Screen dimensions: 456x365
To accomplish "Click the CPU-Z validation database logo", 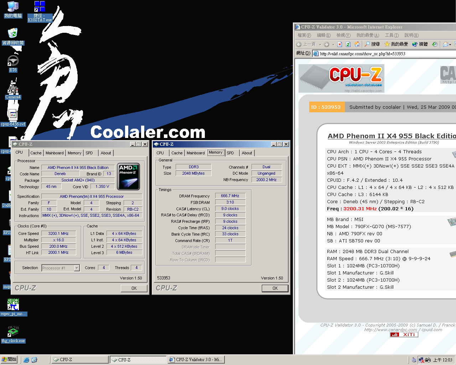I will point(342,78).
